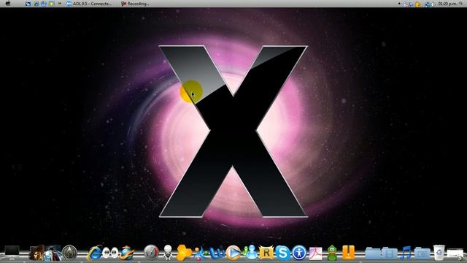467x263 pixels.
Task: Open the Spotlight search magnifier
Action: click(x=461, y=4)
